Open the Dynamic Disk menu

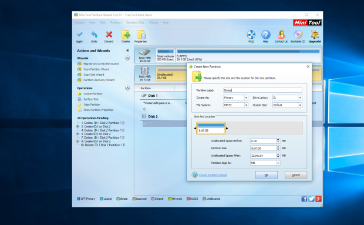135,22
